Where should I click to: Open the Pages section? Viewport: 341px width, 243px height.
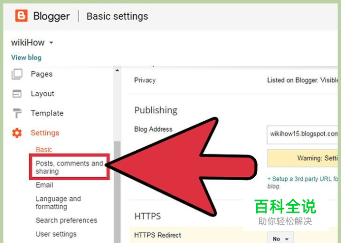tap(42, 74)
